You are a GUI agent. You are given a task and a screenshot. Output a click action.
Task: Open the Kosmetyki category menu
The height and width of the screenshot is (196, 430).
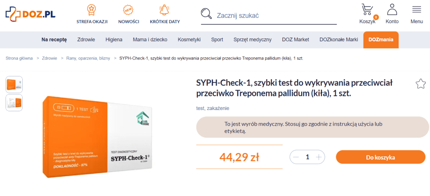click(x=189, y=40)
